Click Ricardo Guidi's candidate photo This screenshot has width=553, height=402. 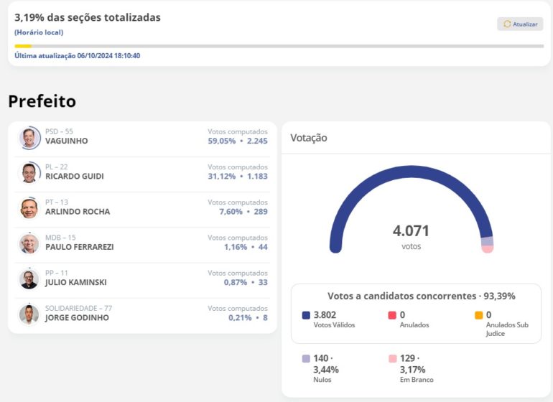(x=29, y=172)
